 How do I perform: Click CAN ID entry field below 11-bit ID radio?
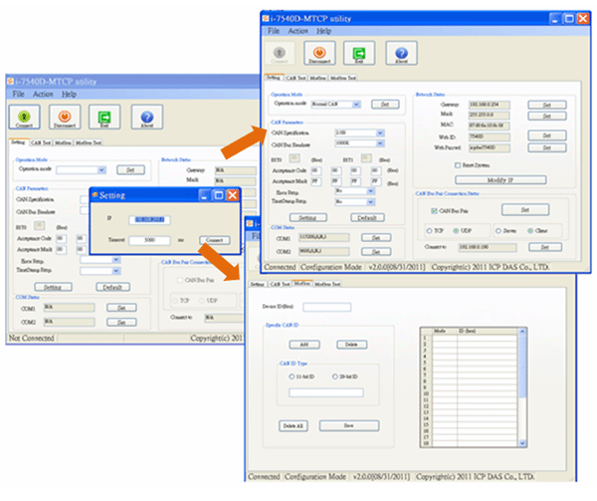coord(326,392)
